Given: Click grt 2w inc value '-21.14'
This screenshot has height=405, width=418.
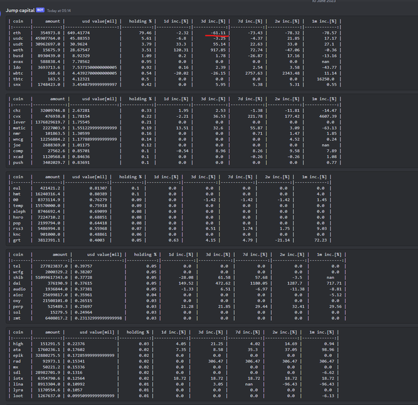Looking at the screenshot, I should pos(282,240).
